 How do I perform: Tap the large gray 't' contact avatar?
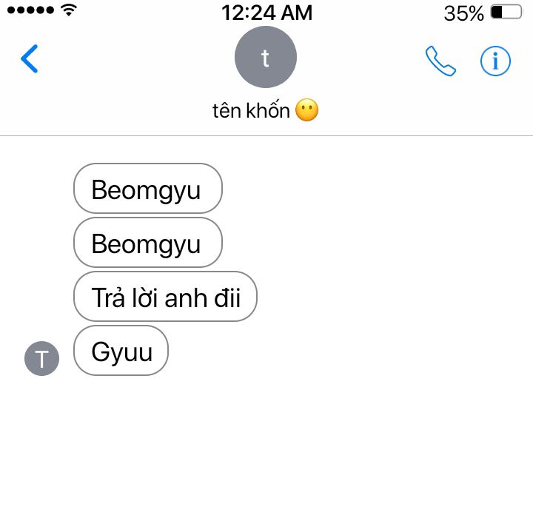(266, 57)
